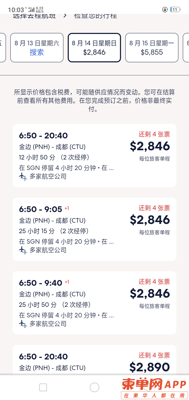
Task: Tap airline planes icon on first flight
Action: click(23, 177)
